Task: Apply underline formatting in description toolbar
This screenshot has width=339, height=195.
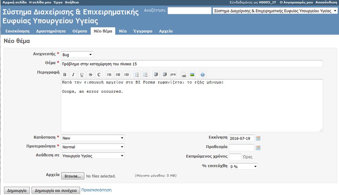Action: (82, 74)
